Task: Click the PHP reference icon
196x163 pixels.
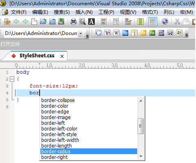Action: [161, 33]
